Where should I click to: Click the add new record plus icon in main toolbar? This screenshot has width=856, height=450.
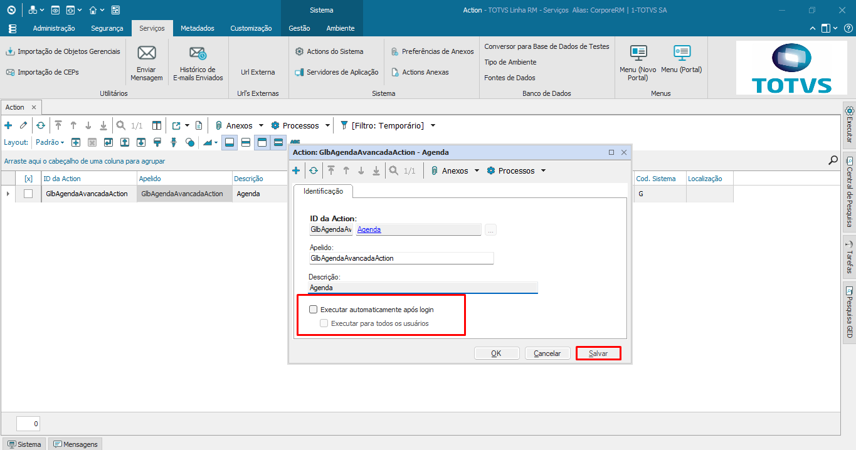[8, 125]
